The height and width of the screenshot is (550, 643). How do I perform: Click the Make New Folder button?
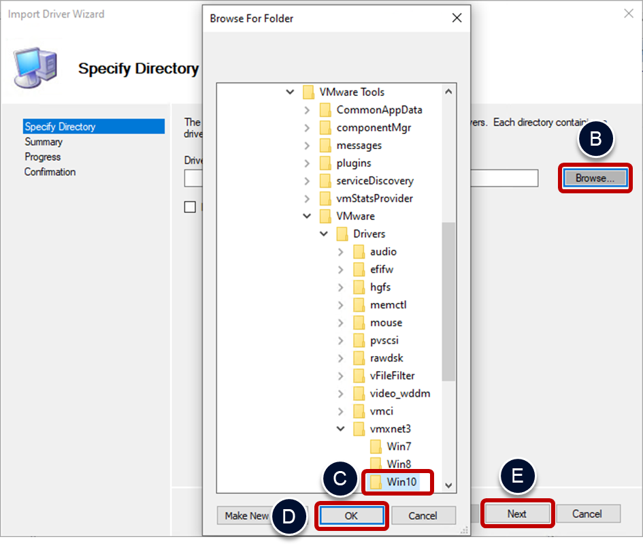[x=245, y=515]
